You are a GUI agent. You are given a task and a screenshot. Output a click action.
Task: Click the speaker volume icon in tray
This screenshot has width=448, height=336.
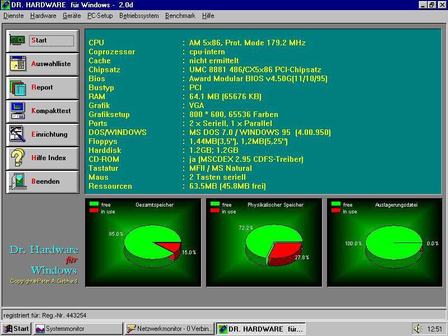point(417,329)
